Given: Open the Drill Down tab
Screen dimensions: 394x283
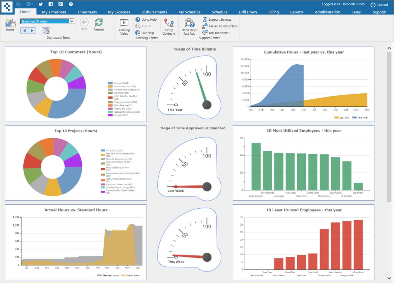Looking at the screenshot, I should pos(248,12).
